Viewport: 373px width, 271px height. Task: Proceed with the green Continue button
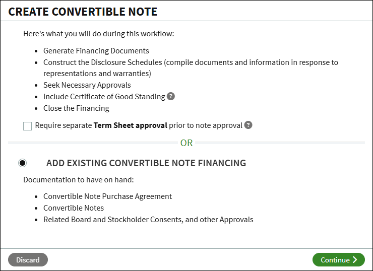point(339,259)
